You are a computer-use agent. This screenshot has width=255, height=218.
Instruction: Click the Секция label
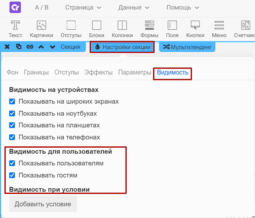coord(70,47)
